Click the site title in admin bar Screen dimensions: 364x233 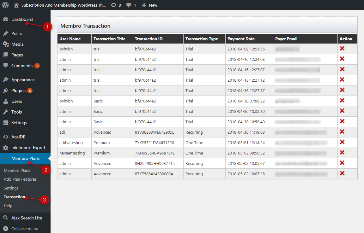click(64, 5)
